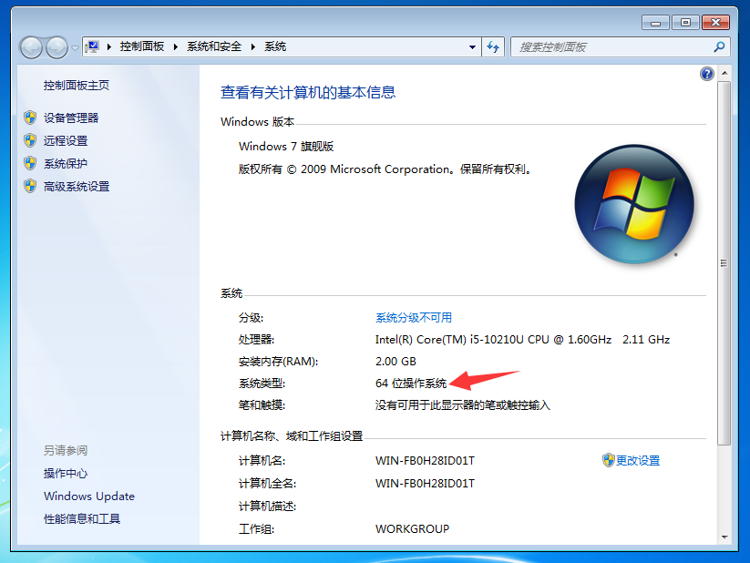Click 更改设置 link for computer name
750x563 pixels.
(638, 460)
